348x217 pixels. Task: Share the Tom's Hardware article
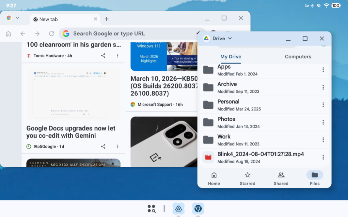click(103, 56)
